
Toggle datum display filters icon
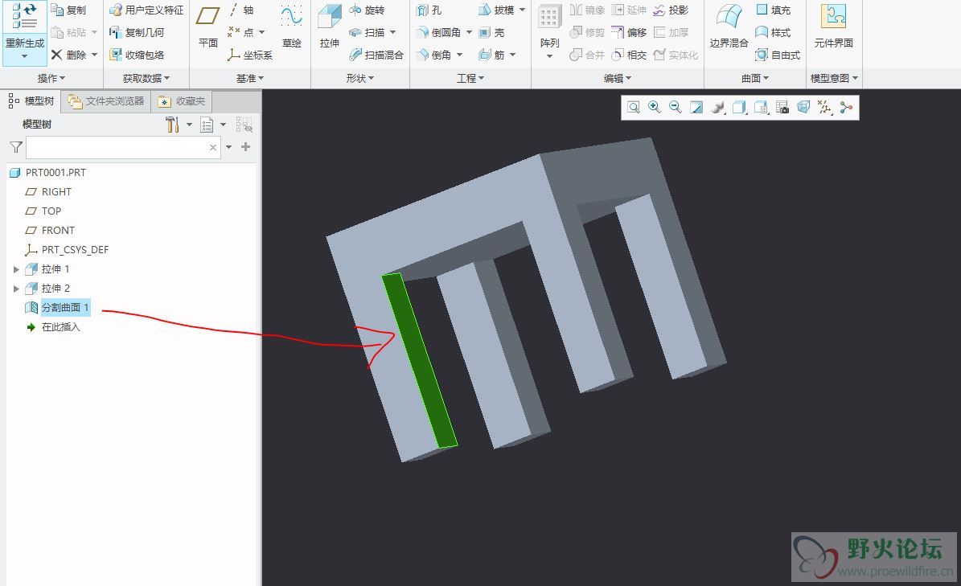tap(824, 108)
